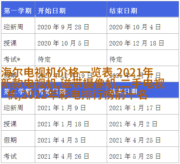This screenshot has height=164, width=180.
Task: Select the date '2020 年 10 月 5 日'
Action: (63, 43)
